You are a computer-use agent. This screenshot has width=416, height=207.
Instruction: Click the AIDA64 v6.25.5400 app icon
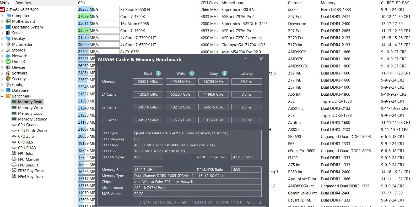[x=2, y=10]
